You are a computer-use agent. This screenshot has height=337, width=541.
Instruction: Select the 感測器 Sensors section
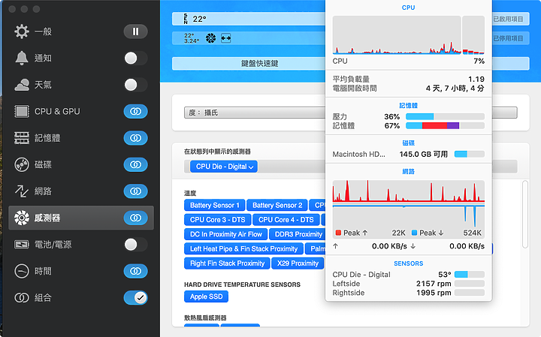pos(80,218)
